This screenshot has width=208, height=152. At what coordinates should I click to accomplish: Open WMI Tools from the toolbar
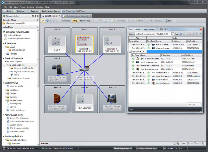pos(79,11)
